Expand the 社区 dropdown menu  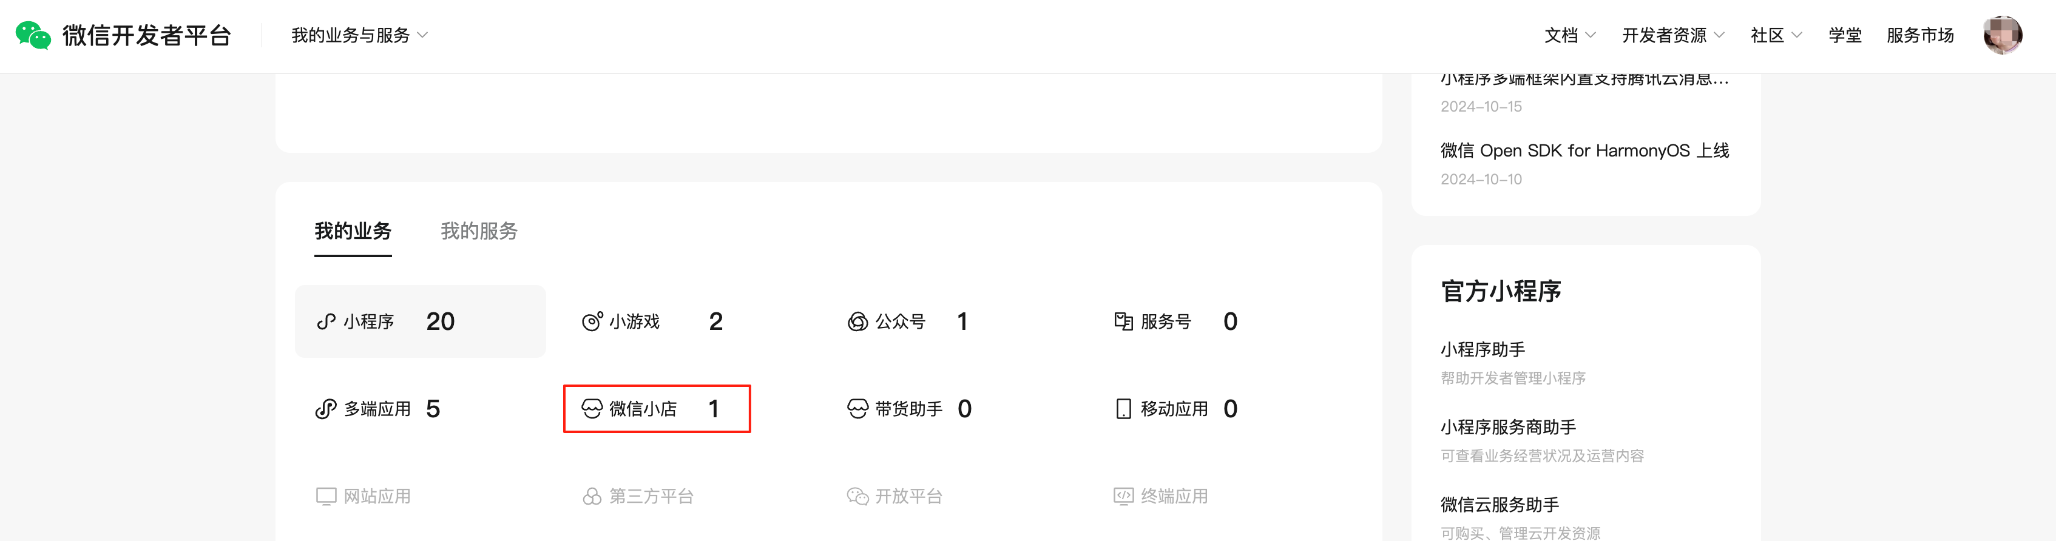click(x=1776, y=35)
